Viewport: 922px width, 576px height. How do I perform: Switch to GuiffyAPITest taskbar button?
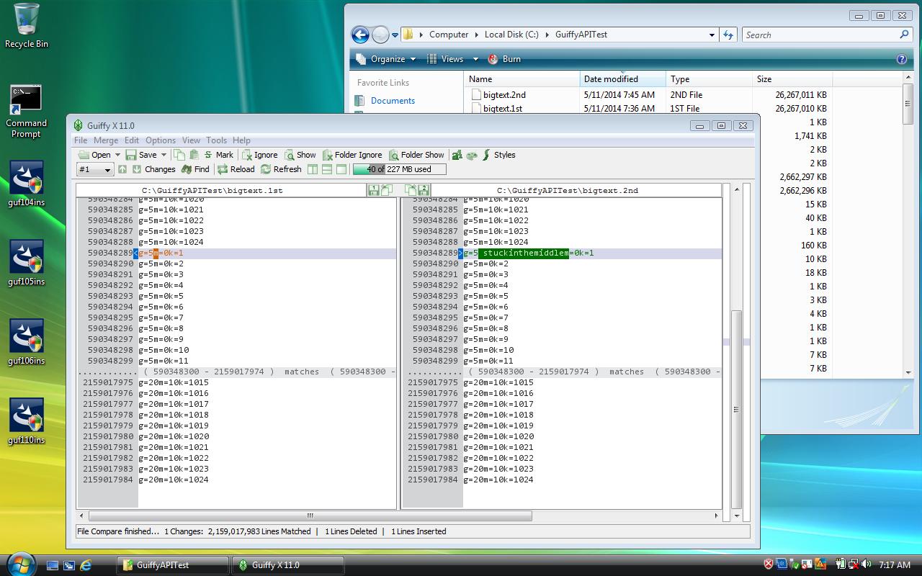coord(173,565)
